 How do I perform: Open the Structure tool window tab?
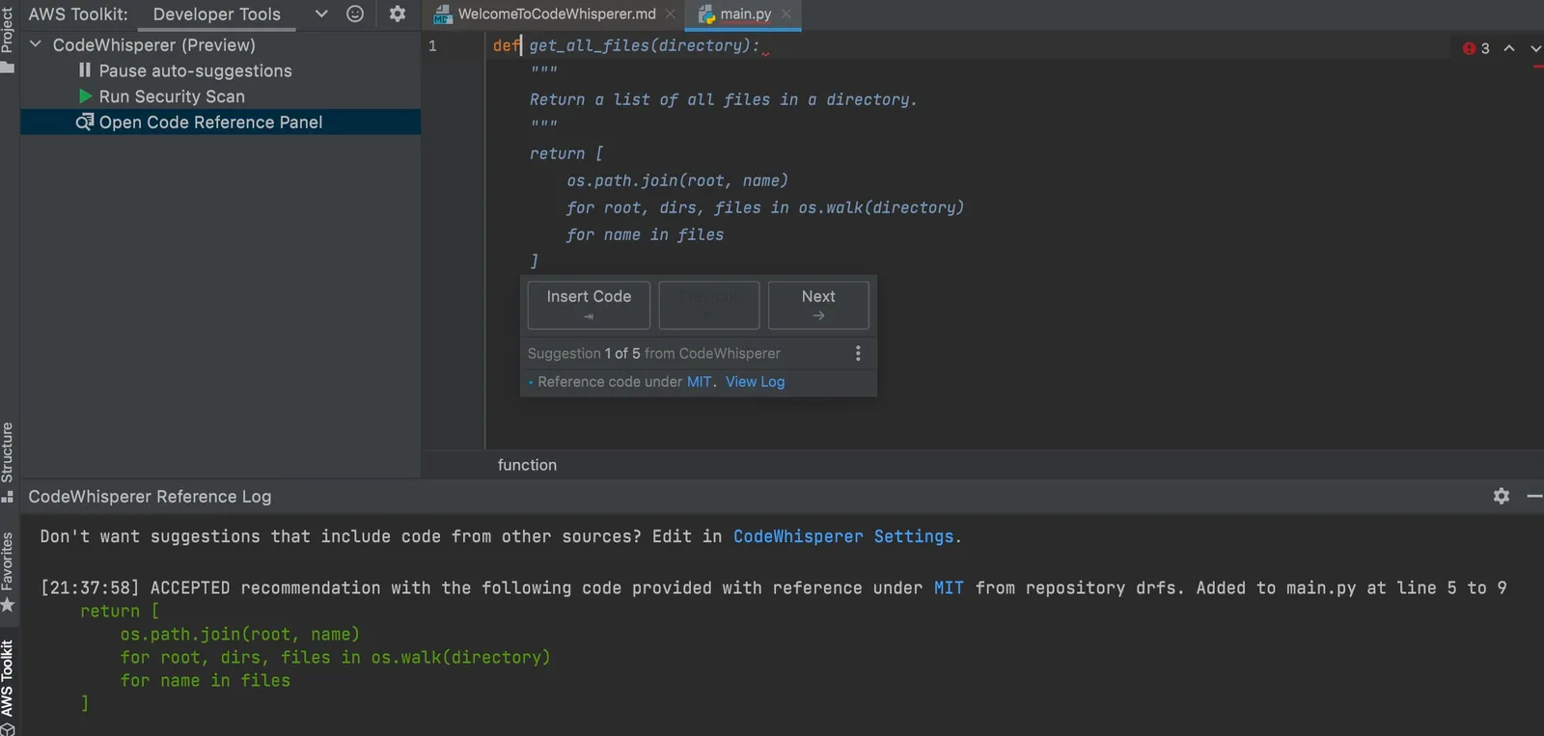coord(8,462)
